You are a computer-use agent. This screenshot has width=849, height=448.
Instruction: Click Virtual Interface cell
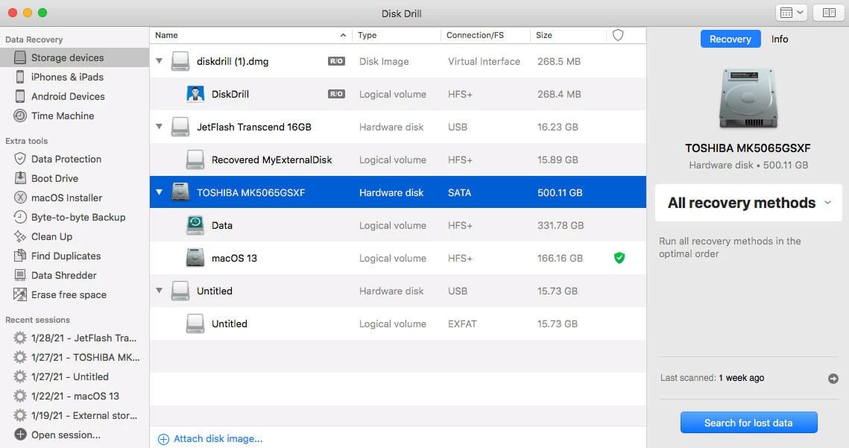tap(484, 61)
